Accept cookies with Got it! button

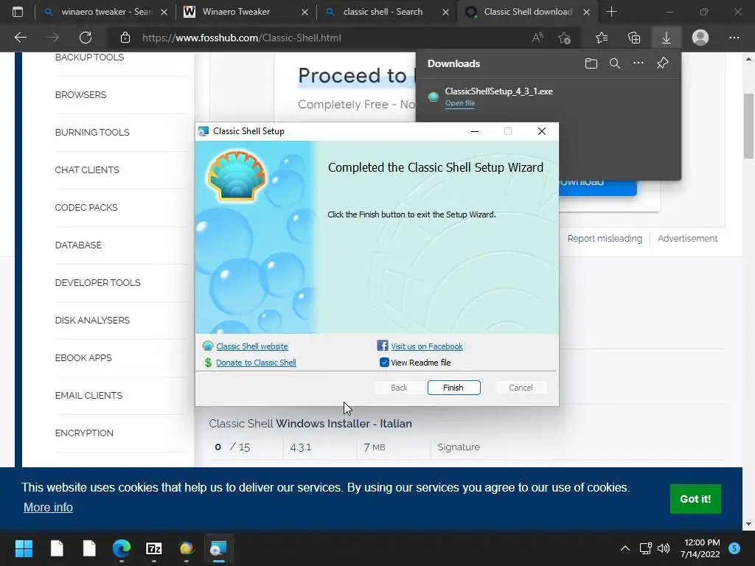click(x=695, y=499)
